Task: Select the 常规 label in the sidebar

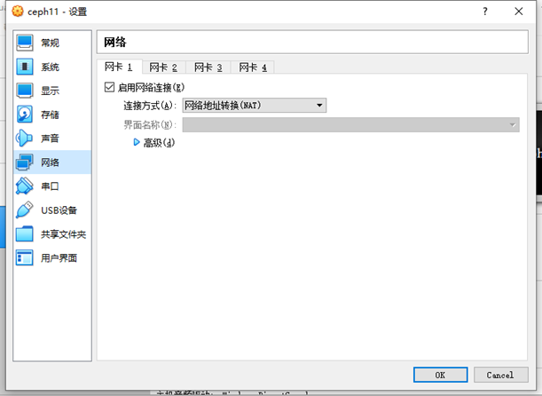Action: tap(51, 43)
